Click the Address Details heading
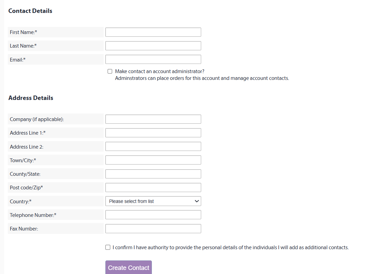The width and height of the screenshot is (367, 274). 31,98
